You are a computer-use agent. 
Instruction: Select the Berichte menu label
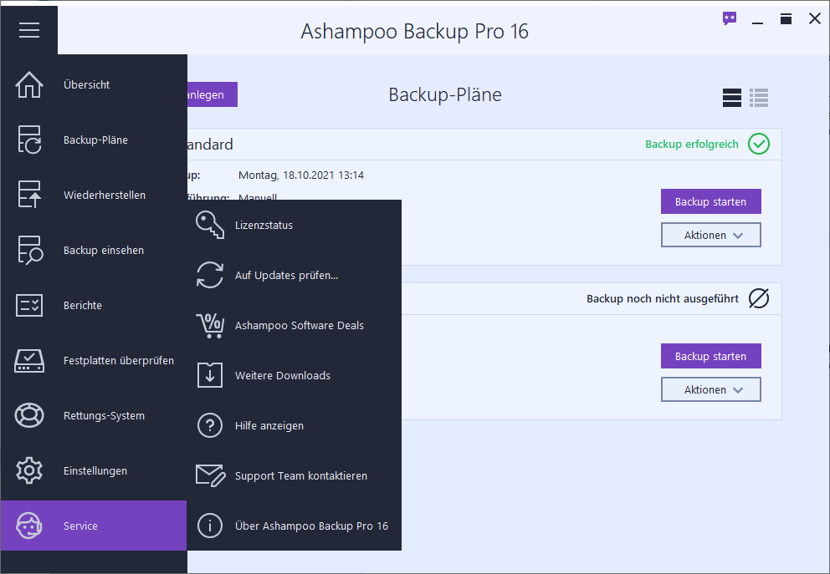83,306
